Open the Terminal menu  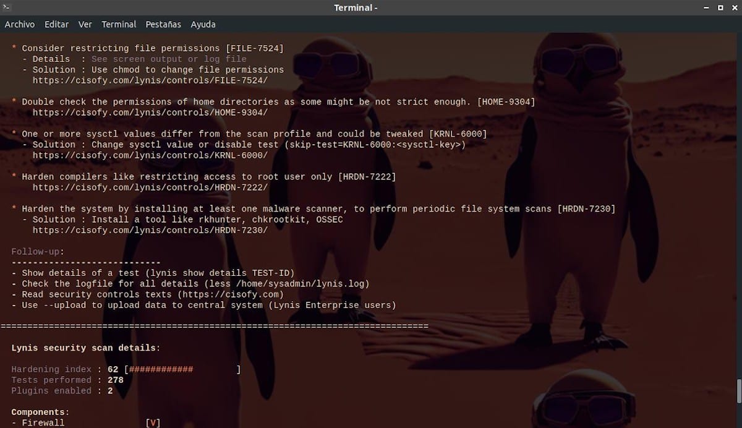(x=119, y=24)
